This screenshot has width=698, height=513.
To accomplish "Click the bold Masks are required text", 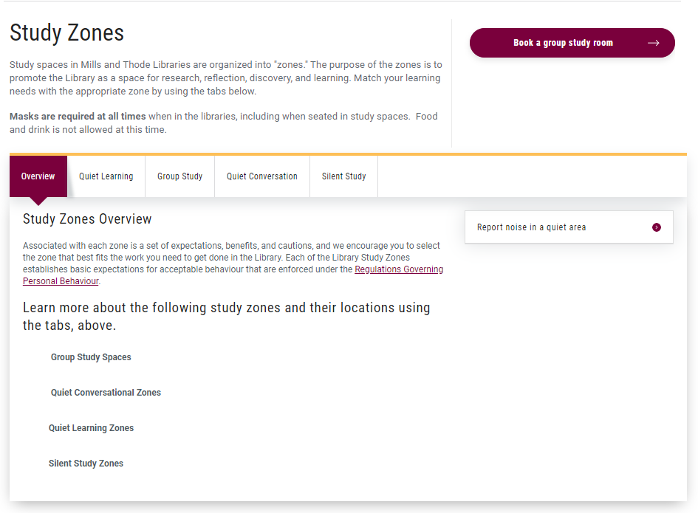I will click(x=78, y=116).
